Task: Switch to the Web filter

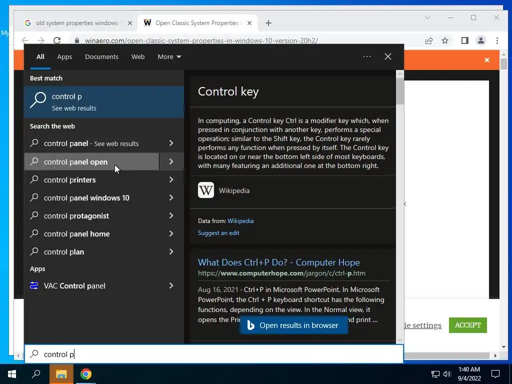Action: point(138,57)
